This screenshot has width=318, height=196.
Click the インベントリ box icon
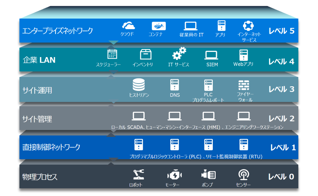click(x=146, y=54)
